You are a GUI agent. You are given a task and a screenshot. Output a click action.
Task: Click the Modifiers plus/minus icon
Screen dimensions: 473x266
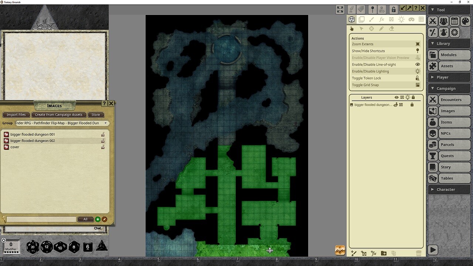(432, 32)
